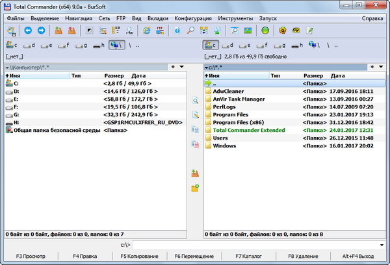390x265 pixels.
Task: Click the magnifier search icon in top toolbar
Action: point(190,31)
